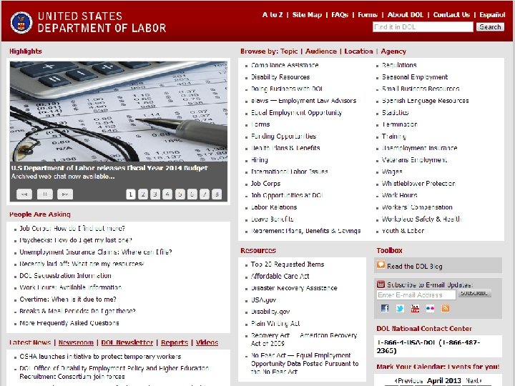The height and width of the screenshot is (386, 515).
Task: Click the Department of Labor seal logo
Action: pos(21,22)
